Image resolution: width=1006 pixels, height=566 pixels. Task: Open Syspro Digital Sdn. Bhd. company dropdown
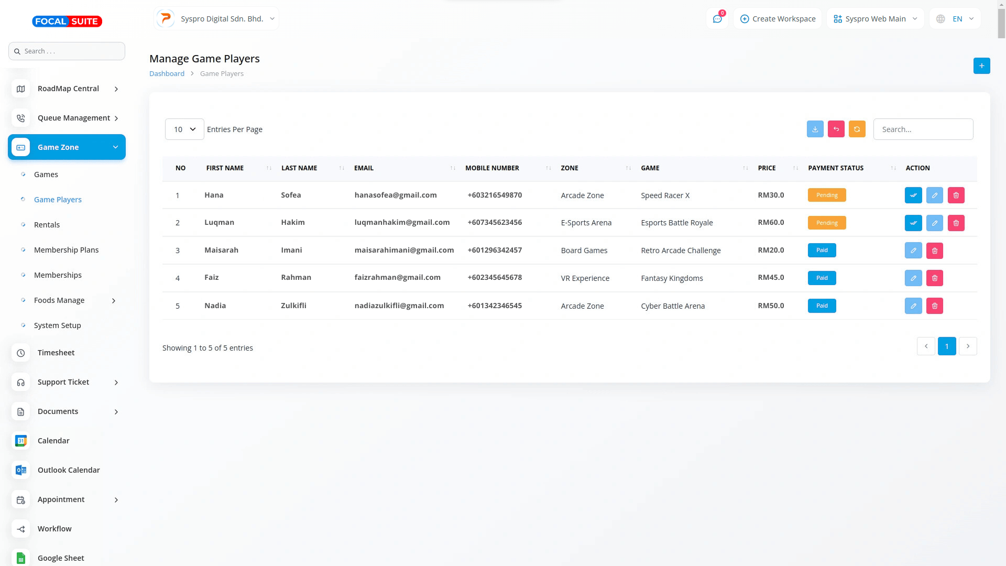(x=216, y=19)
